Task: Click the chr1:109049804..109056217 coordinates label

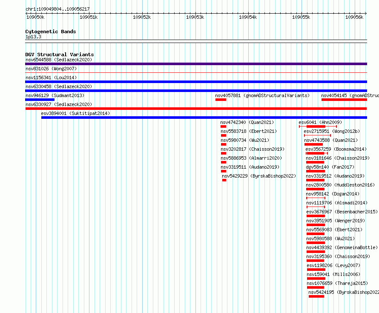Action: pos(57,9)
